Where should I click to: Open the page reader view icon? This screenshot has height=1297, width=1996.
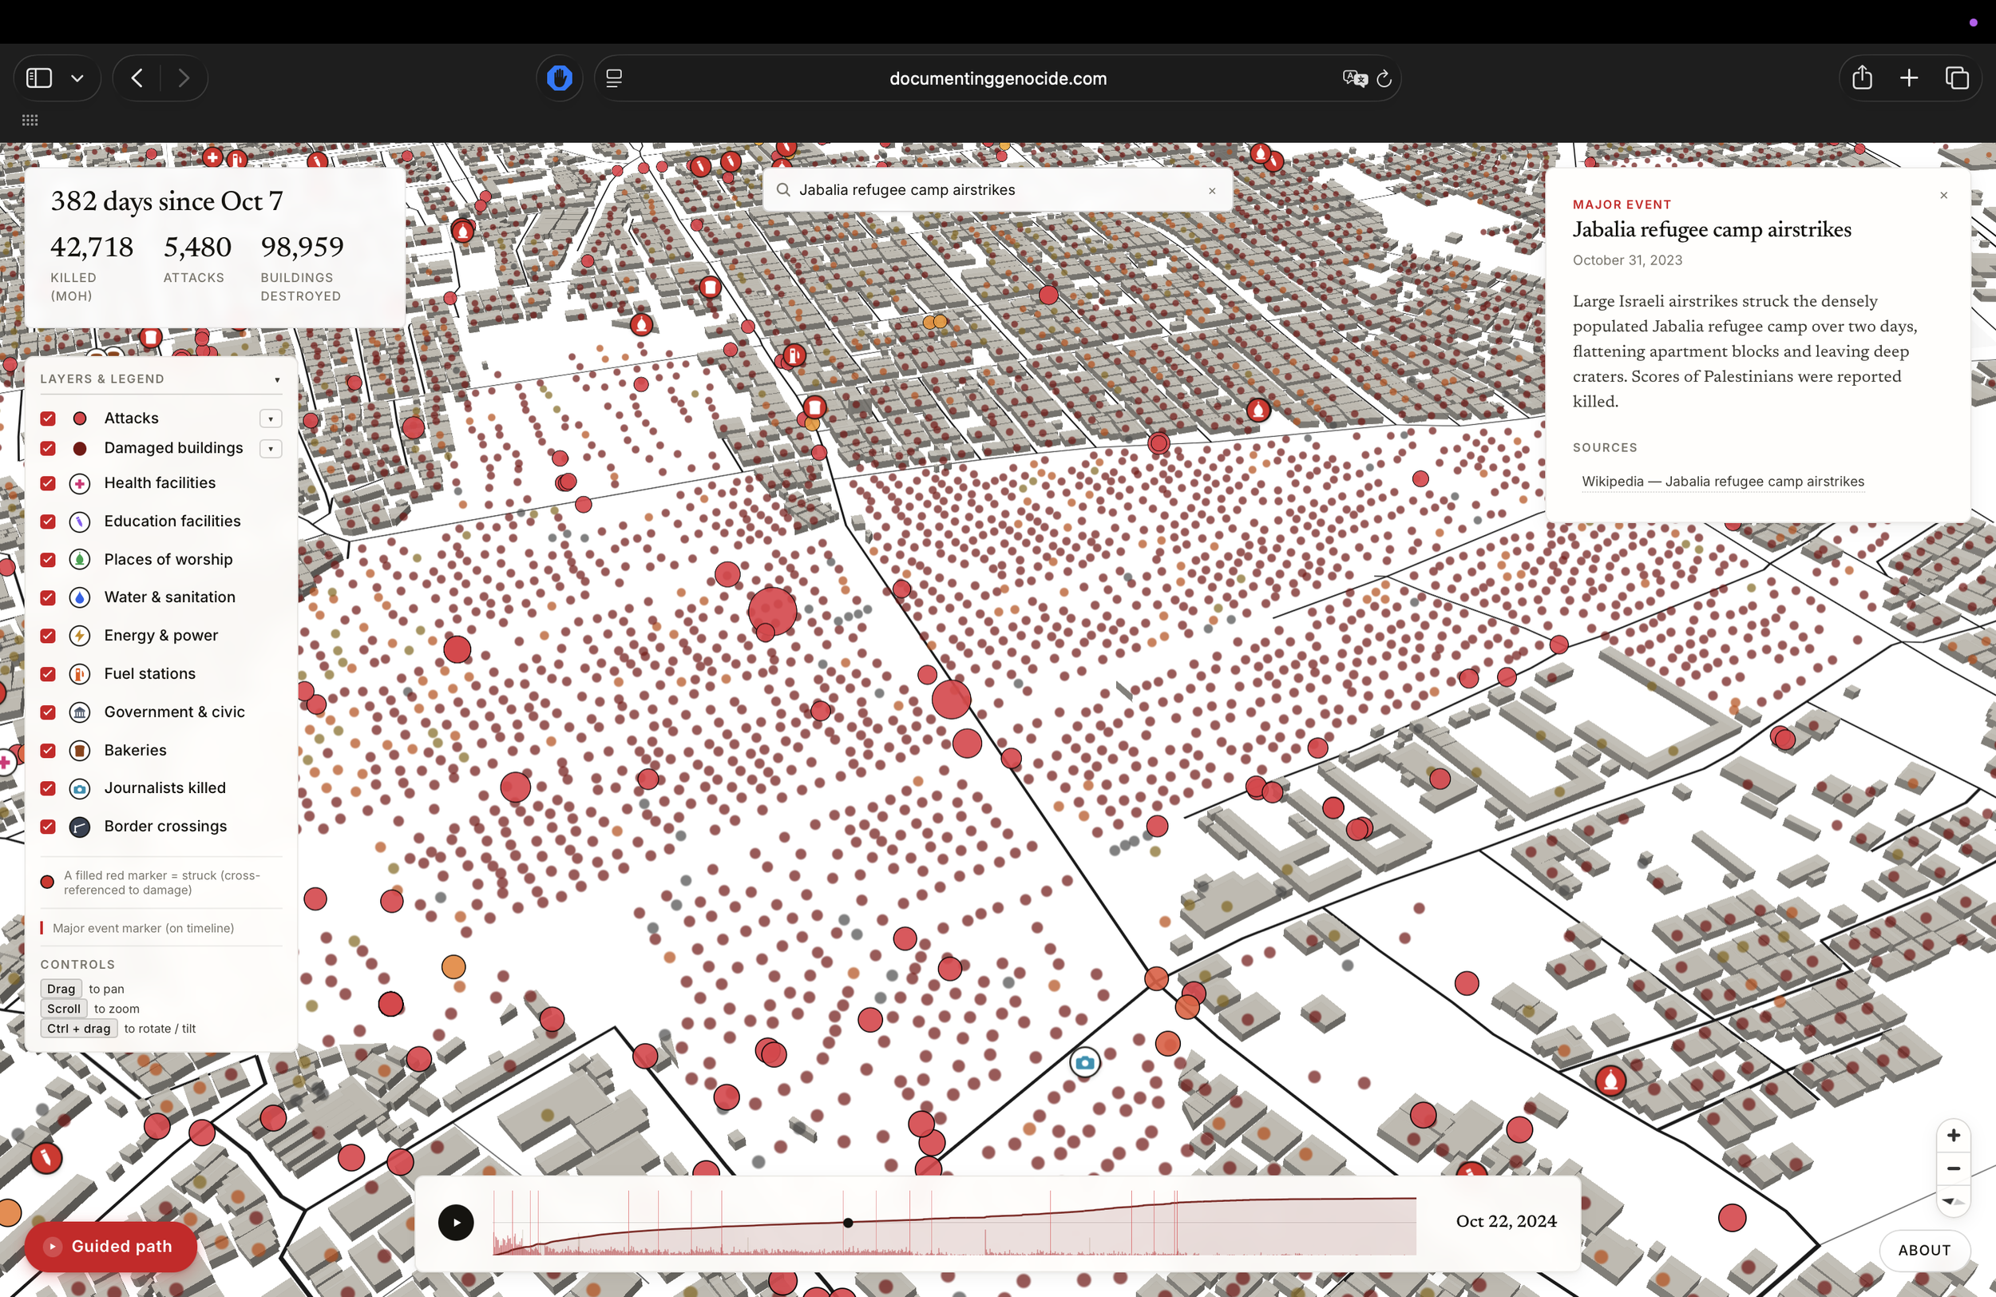click(614, 78)
